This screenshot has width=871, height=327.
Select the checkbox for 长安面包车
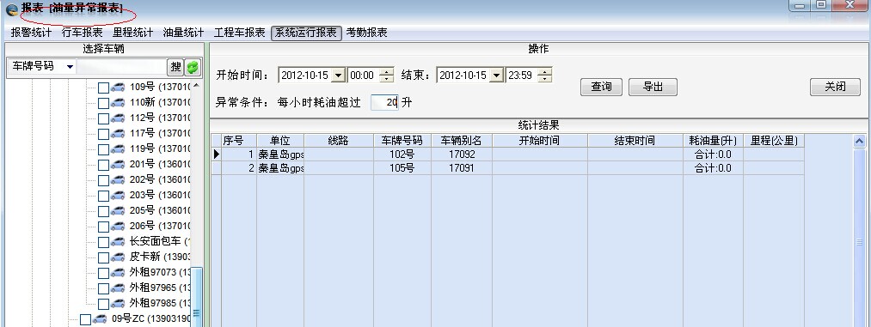(x=103, y=242)
